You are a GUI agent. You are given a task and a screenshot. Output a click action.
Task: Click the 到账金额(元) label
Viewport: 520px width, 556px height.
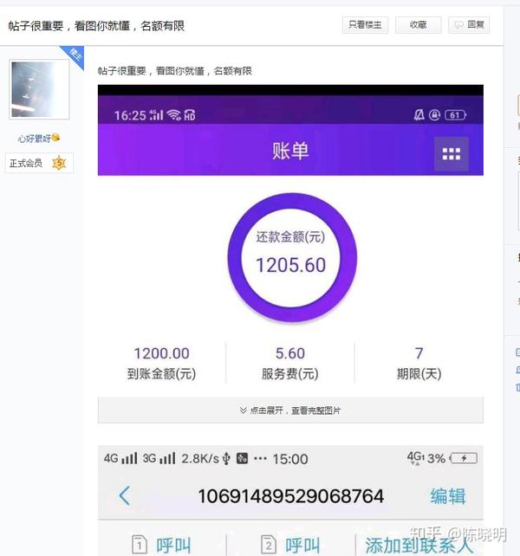pos(161,374)
